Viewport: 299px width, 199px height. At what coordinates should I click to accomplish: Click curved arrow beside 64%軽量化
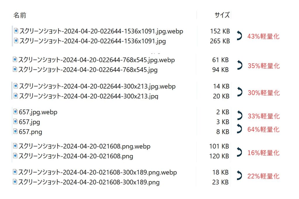[239, 129]
